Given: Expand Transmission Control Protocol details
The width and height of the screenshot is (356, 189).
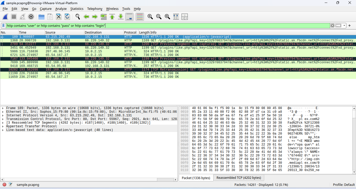Looking at the screenshot, I should pyautogui.click(x=3, y=119).
